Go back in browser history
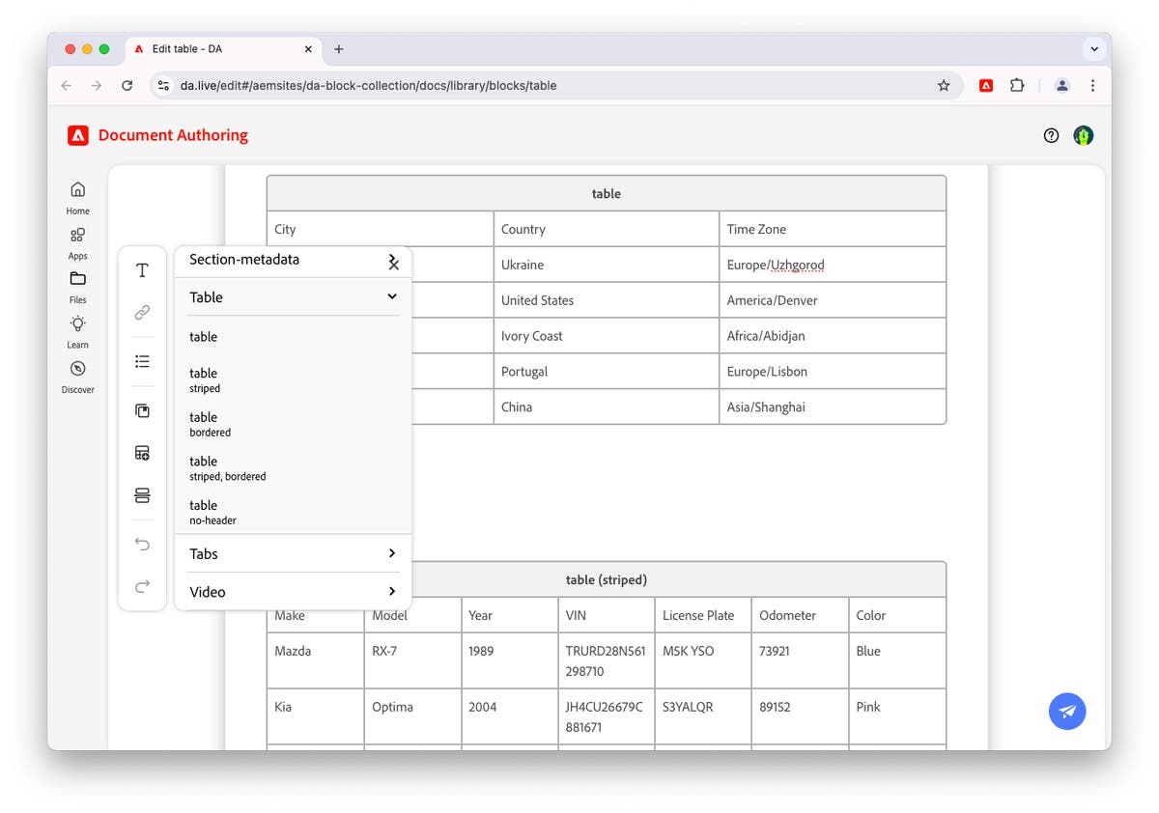The height and width of the screenshot is (813, 1159). pyautogui.click(x=67, y=85)
